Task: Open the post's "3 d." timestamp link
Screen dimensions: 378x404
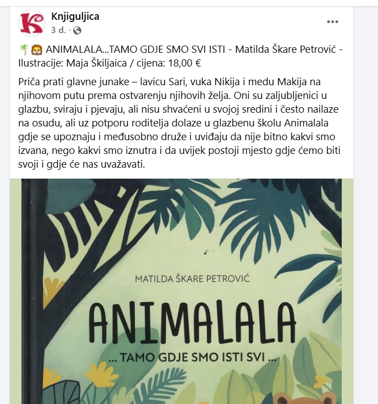Action: (x=58, y=30)
